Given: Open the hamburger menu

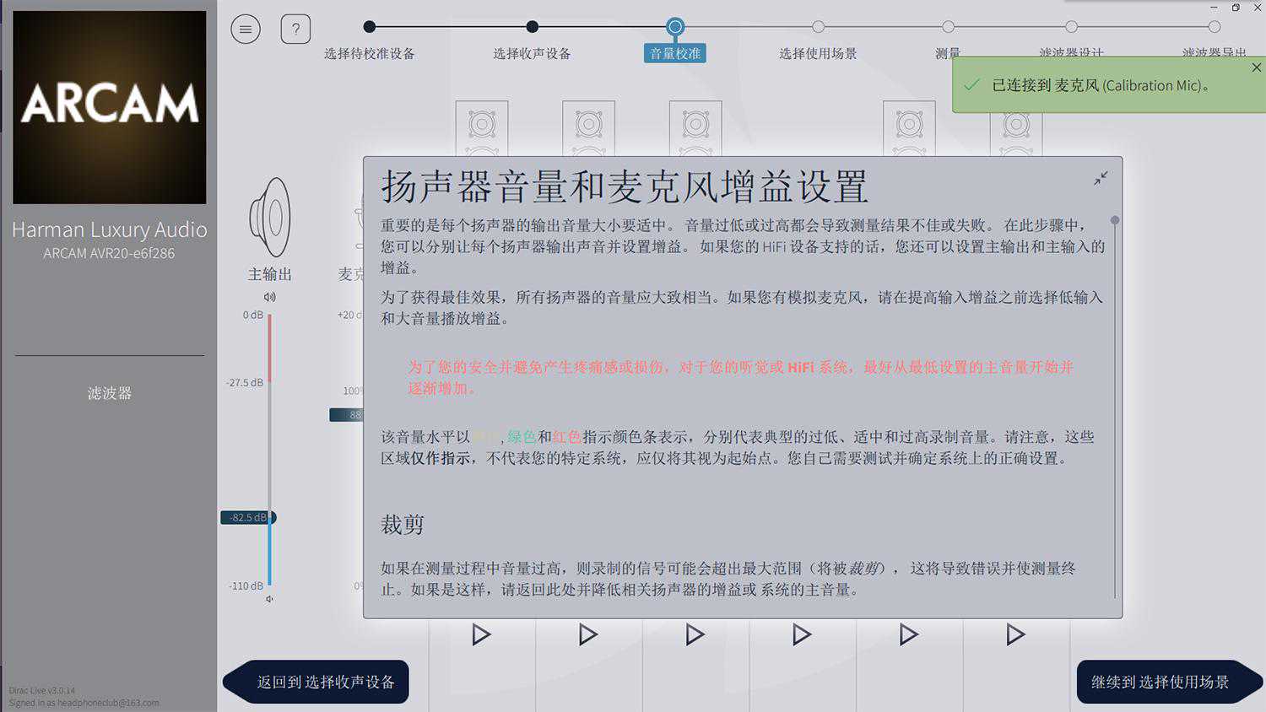Looking at the screenshot, I should (246, 30).
